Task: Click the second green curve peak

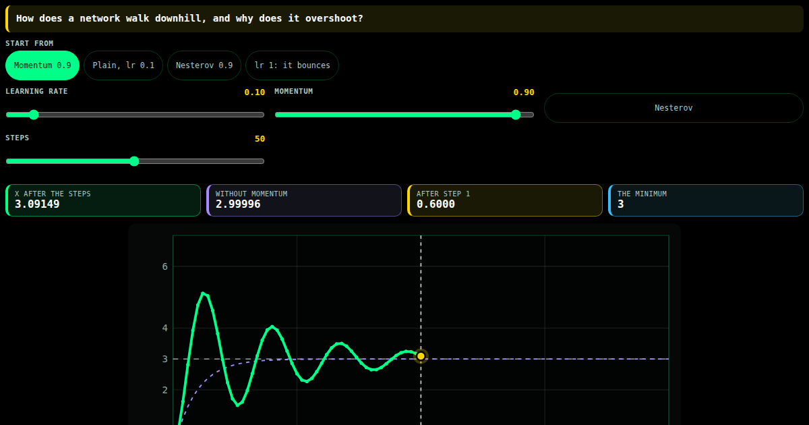Action: click(x=272, y=327)
